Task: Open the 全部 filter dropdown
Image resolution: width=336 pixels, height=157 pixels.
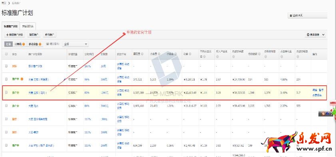Action: (x=75, y=44)
